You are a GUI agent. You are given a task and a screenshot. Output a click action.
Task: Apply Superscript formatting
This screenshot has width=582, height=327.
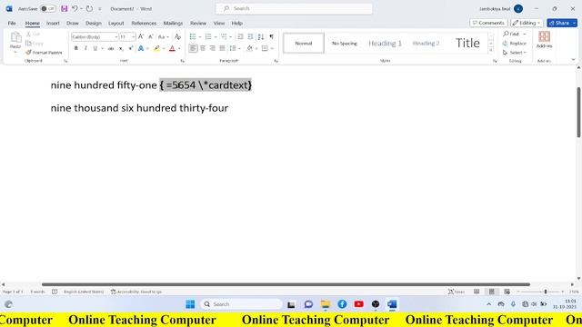coord(131,48)
